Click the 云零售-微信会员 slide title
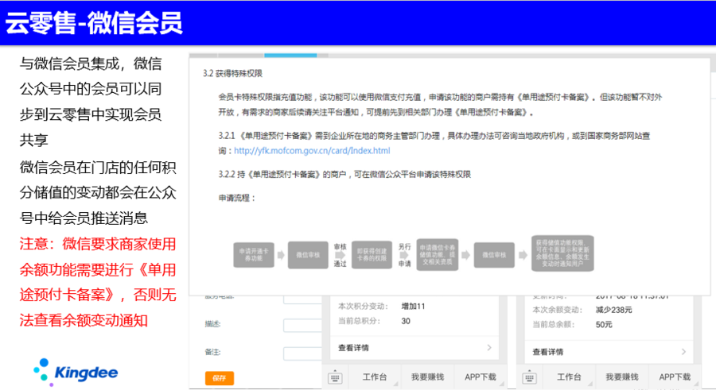Screen dimensions: 716x390 click(x=94, y=23)
